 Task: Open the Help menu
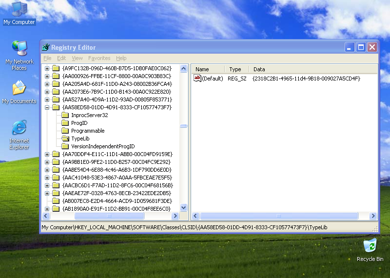(121, 58)
